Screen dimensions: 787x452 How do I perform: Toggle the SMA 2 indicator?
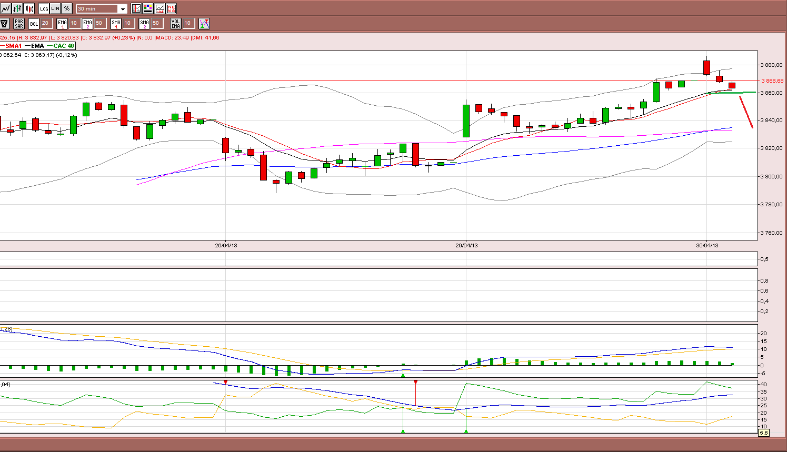(144, 23)
